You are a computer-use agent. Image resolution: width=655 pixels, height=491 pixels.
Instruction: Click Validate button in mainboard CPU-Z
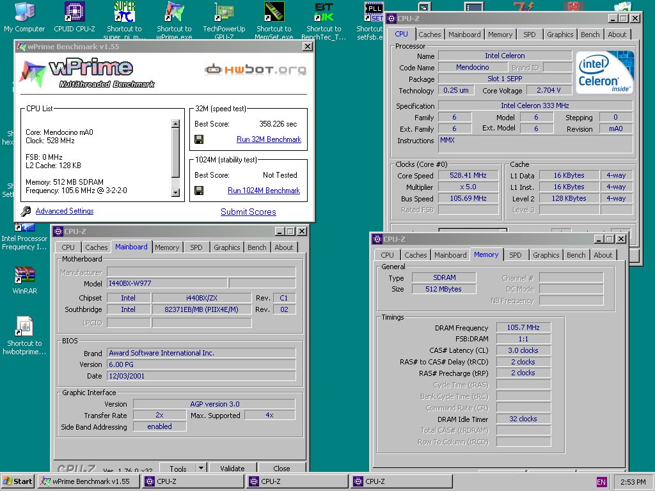[232, 468]
